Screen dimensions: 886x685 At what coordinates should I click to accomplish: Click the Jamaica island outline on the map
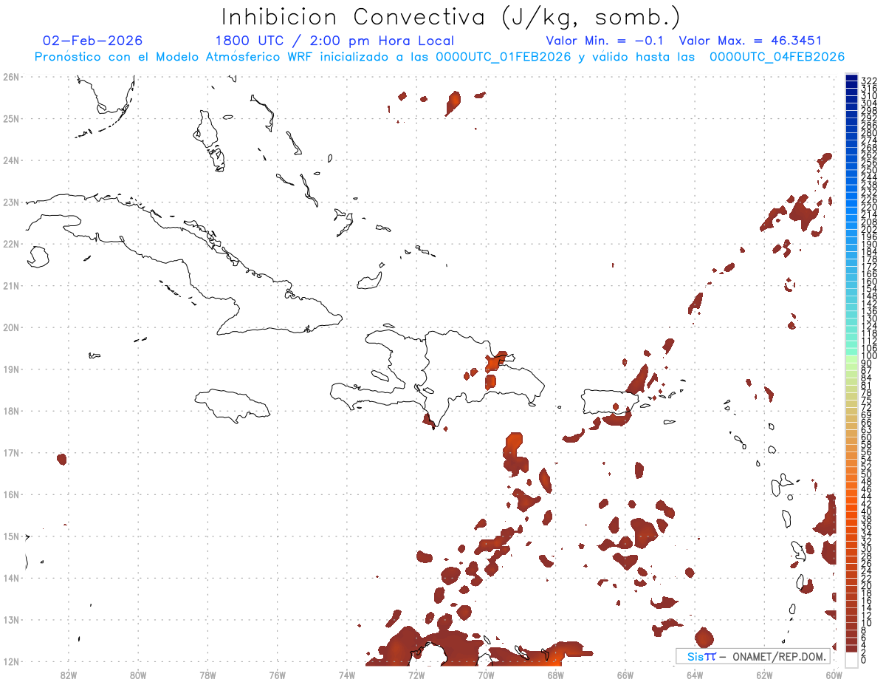tap(232, 405)
